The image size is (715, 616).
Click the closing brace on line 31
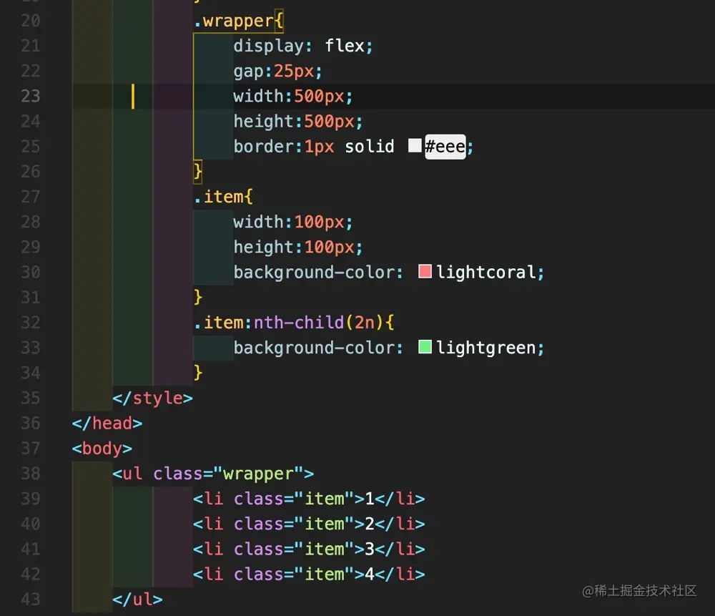tap(198, 298)
